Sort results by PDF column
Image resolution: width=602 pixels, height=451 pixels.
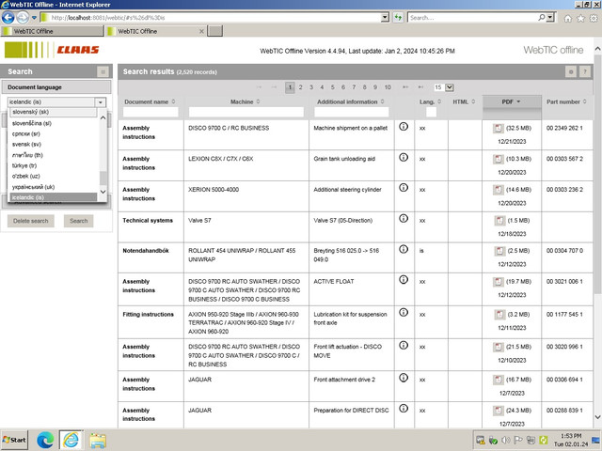pyautogui.click(x=511, y=102)
